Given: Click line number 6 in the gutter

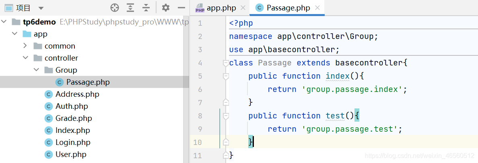Looking at the screenshot, I should click(x=200, y=89).
